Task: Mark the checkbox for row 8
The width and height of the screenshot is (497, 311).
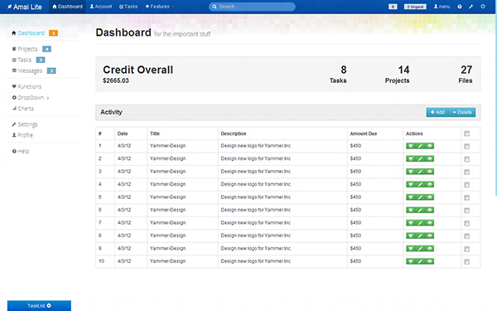Action: click(466, 236)
